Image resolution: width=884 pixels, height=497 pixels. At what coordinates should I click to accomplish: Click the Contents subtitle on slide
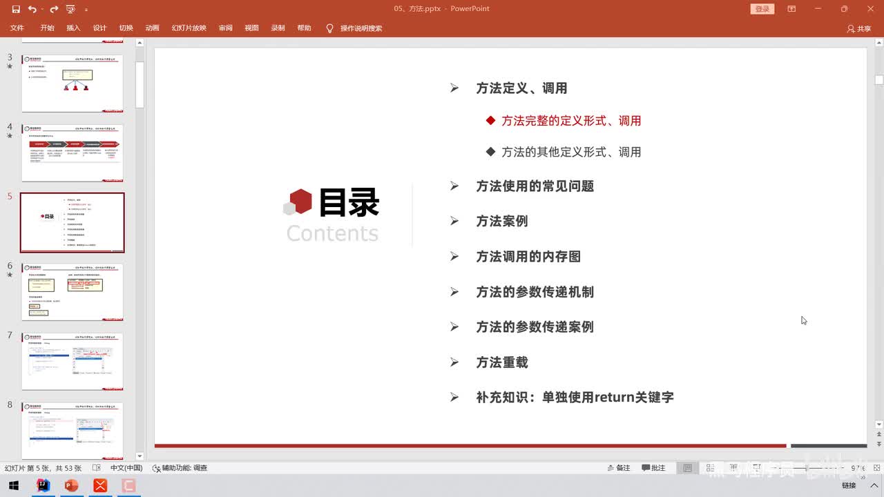[332, 233]
